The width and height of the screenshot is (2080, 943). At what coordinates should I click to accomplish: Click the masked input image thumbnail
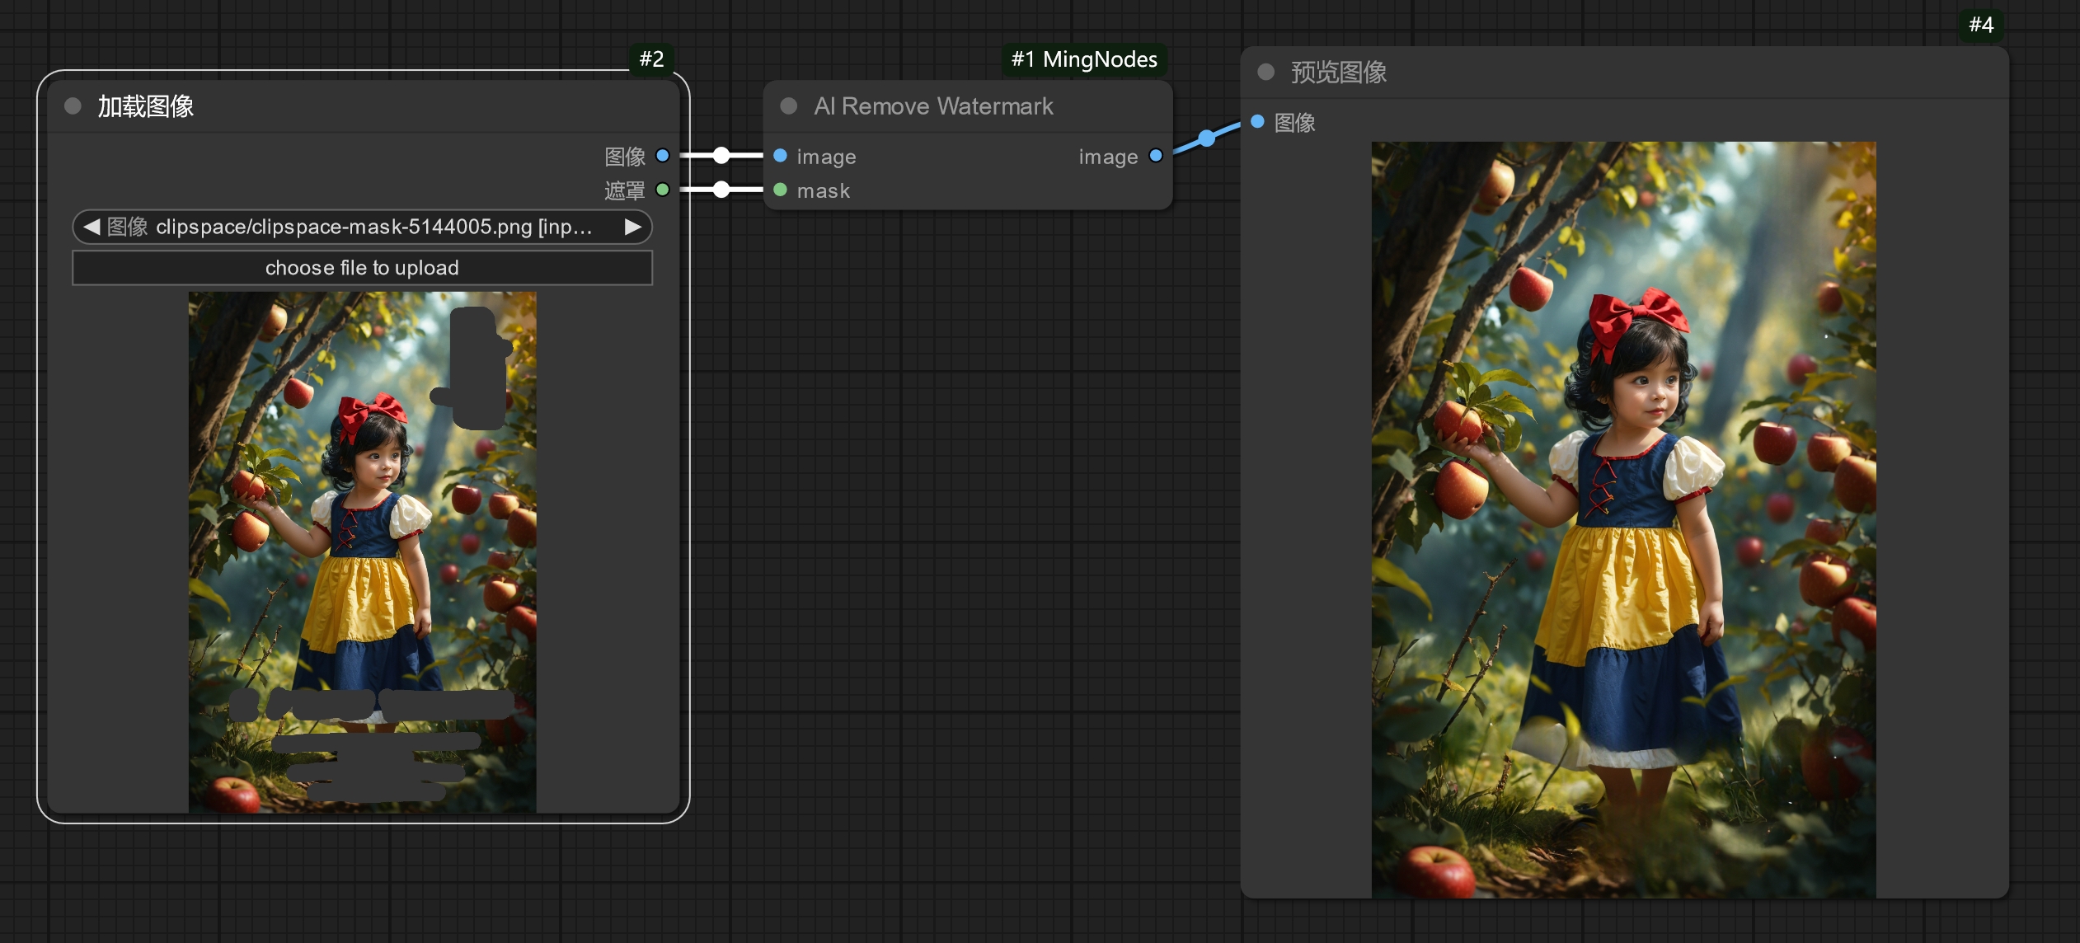click(362, 551)
